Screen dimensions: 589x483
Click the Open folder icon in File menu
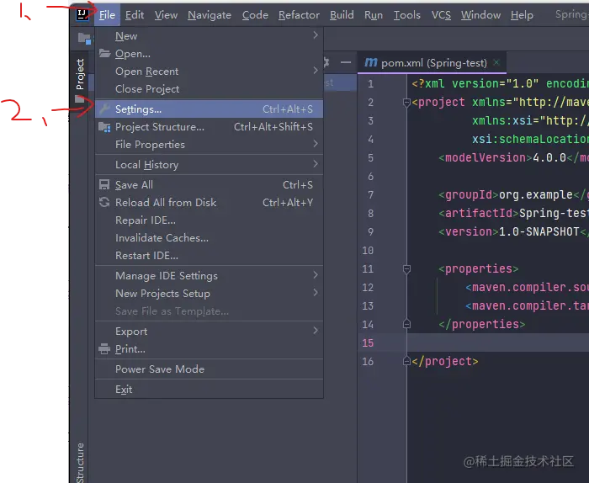pyautogui.click(x=104, y=53)
